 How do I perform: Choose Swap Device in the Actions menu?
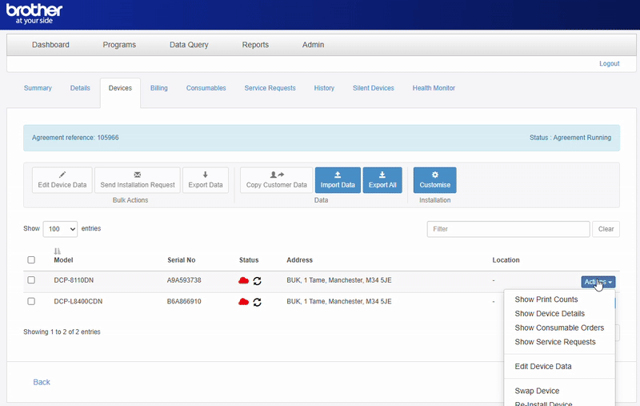click(537, 391)
